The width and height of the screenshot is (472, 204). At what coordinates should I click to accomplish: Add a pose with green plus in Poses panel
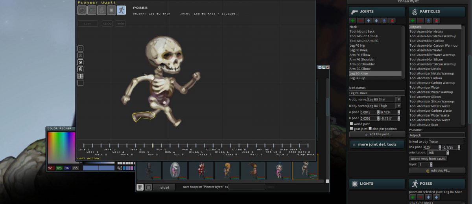point(413,197)
